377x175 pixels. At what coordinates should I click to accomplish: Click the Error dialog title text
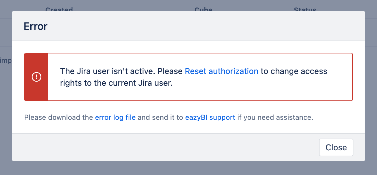(x=36, y=26)
